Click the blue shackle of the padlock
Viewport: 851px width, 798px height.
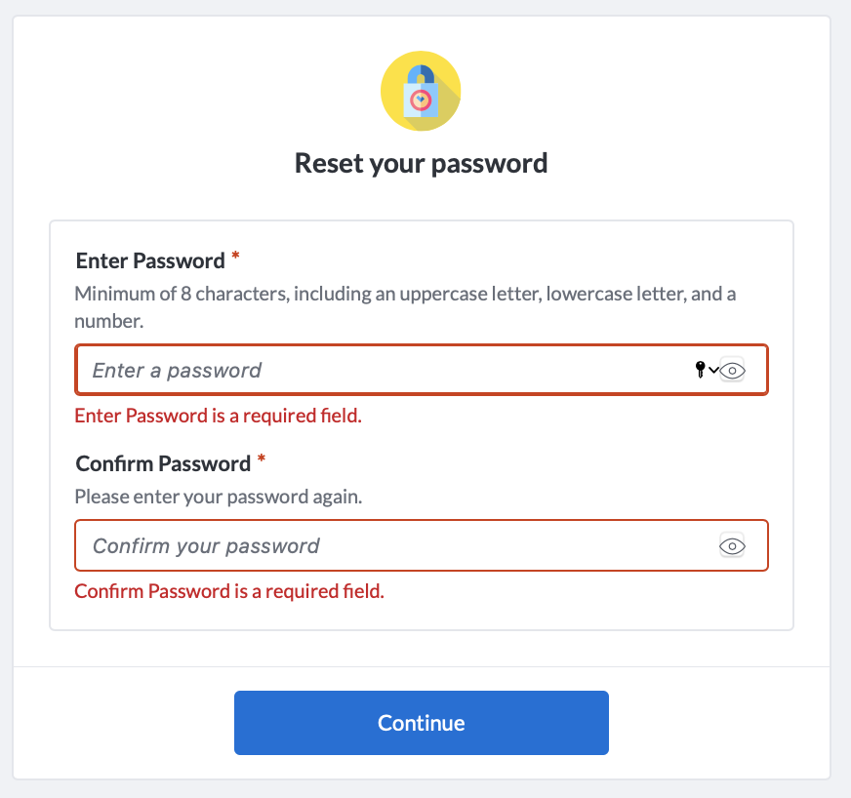pos(421,74)
